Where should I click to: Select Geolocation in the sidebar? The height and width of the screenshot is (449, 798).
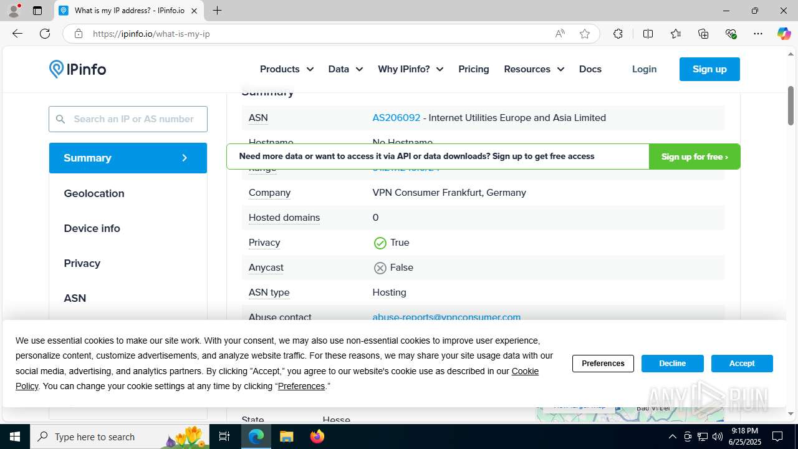(94, 193)
